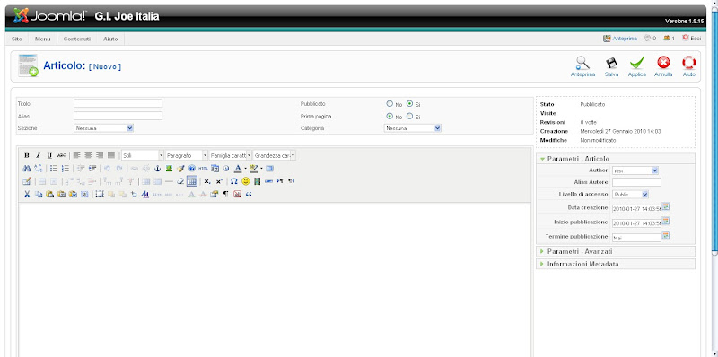This screenshot has height=357, width=718.
Task: Open the Sito menu
Action: pos(17,39)
